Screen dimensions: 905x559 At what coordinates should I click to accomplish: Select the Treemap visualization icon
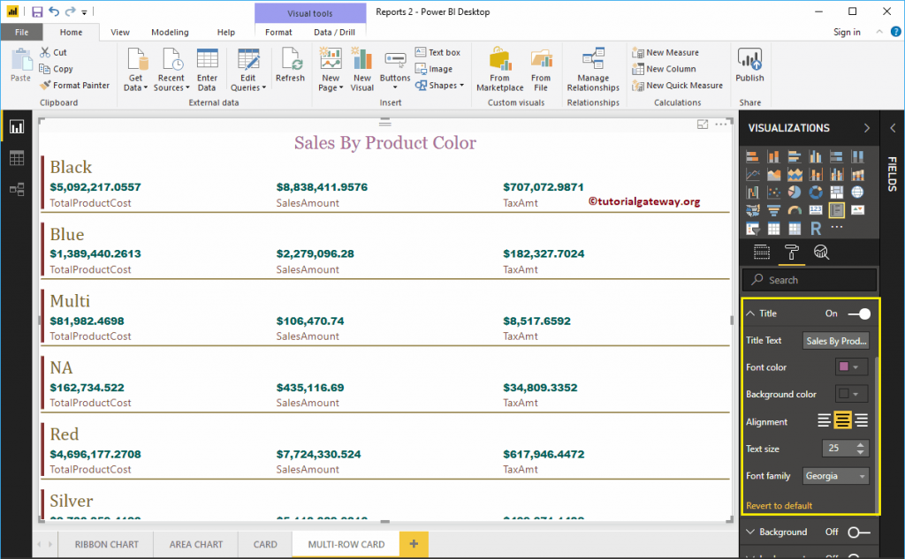[836, 193]
